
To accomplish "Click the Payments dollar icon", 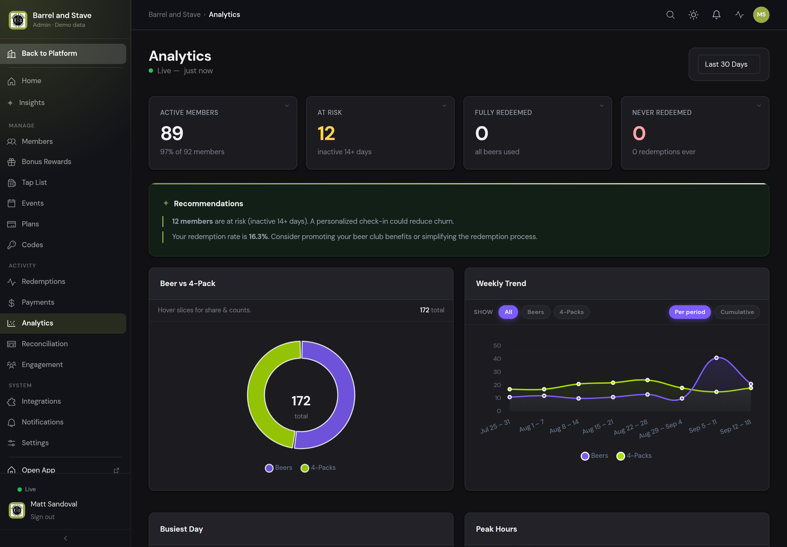I will pos(12,303).
